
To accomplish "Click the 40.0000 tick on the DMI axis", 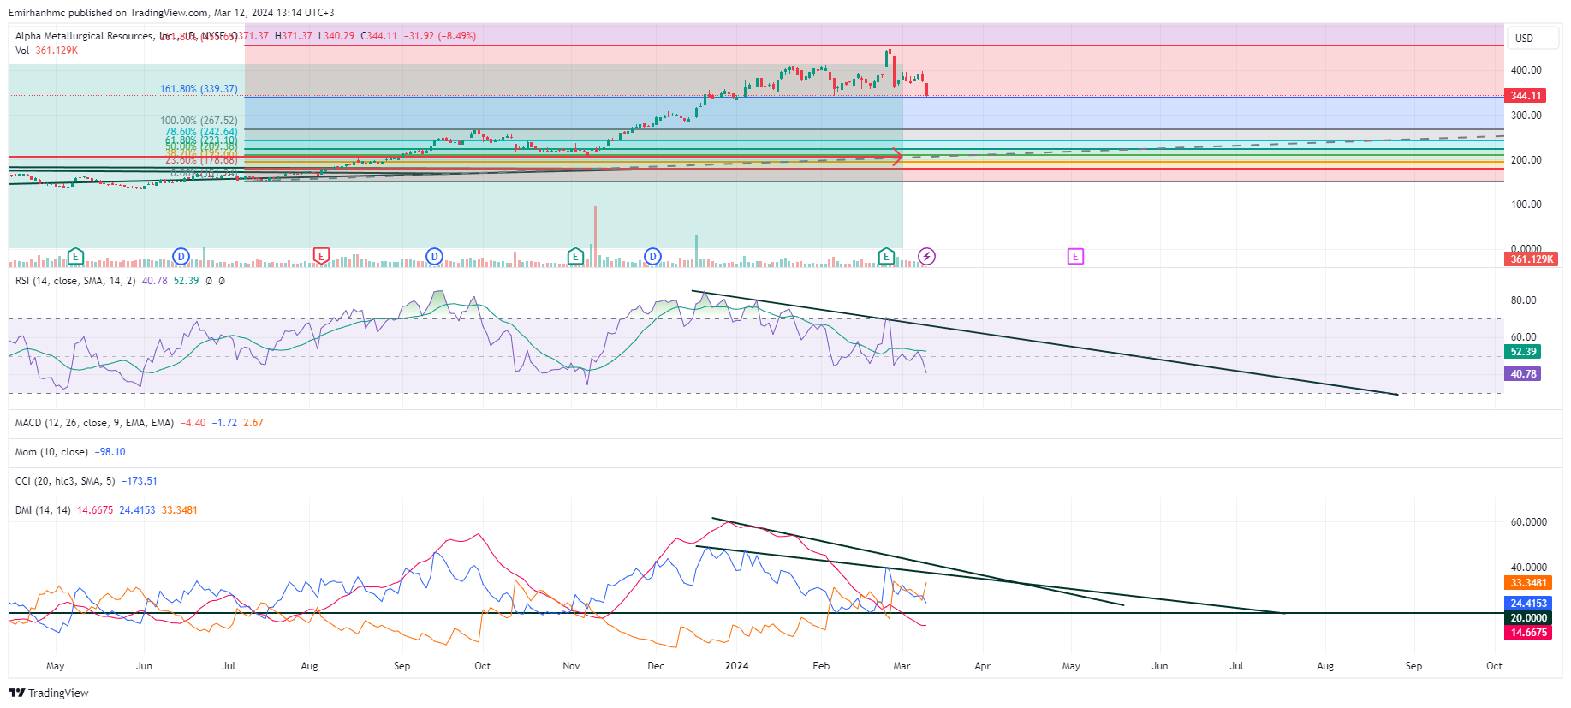I will [x=1528, y=568].
